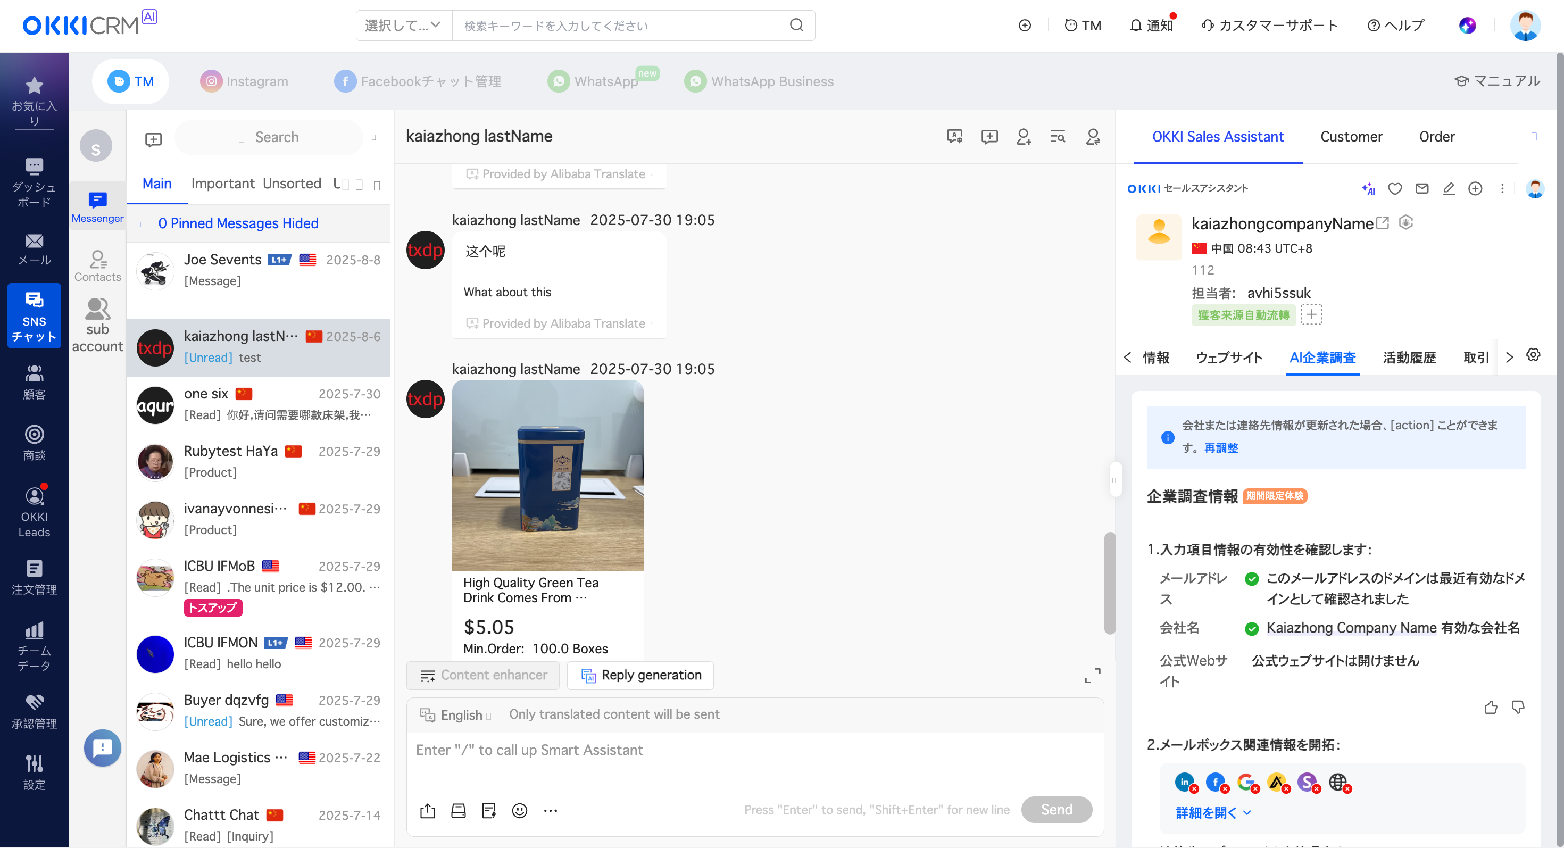Click the translate icon in the chat header
This screenshot has height=848, width=1564.
(954, 137)
